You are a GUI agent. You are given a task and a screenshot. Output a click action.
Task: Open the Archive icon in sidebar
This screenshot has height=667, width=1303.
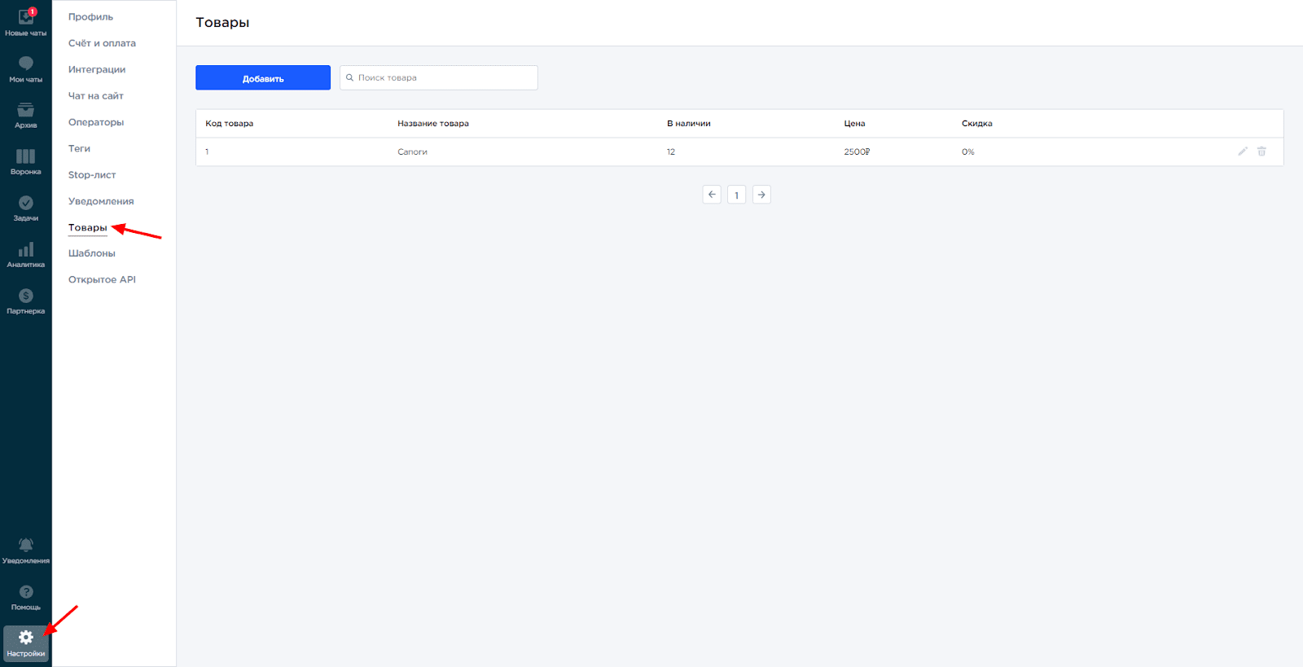[x=25, y=111]
